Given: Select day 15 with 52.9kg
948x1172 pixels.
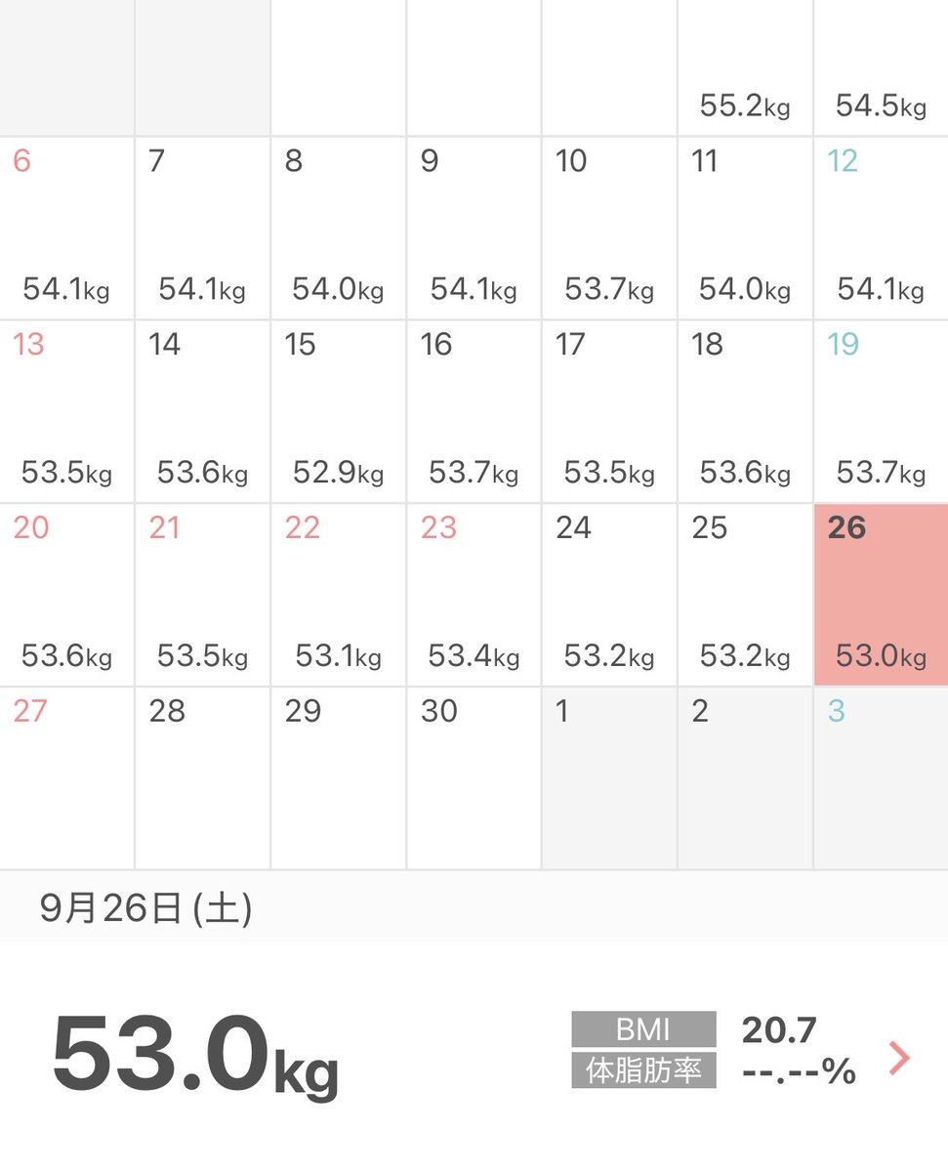Looking at the screenshot, I should [x=338, y=411].
